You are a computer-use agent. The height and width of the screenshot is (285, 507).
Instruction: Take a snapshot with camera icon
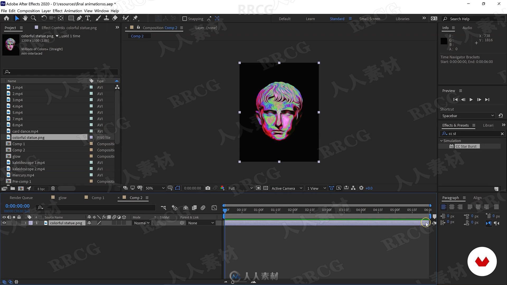click(208, 188)
